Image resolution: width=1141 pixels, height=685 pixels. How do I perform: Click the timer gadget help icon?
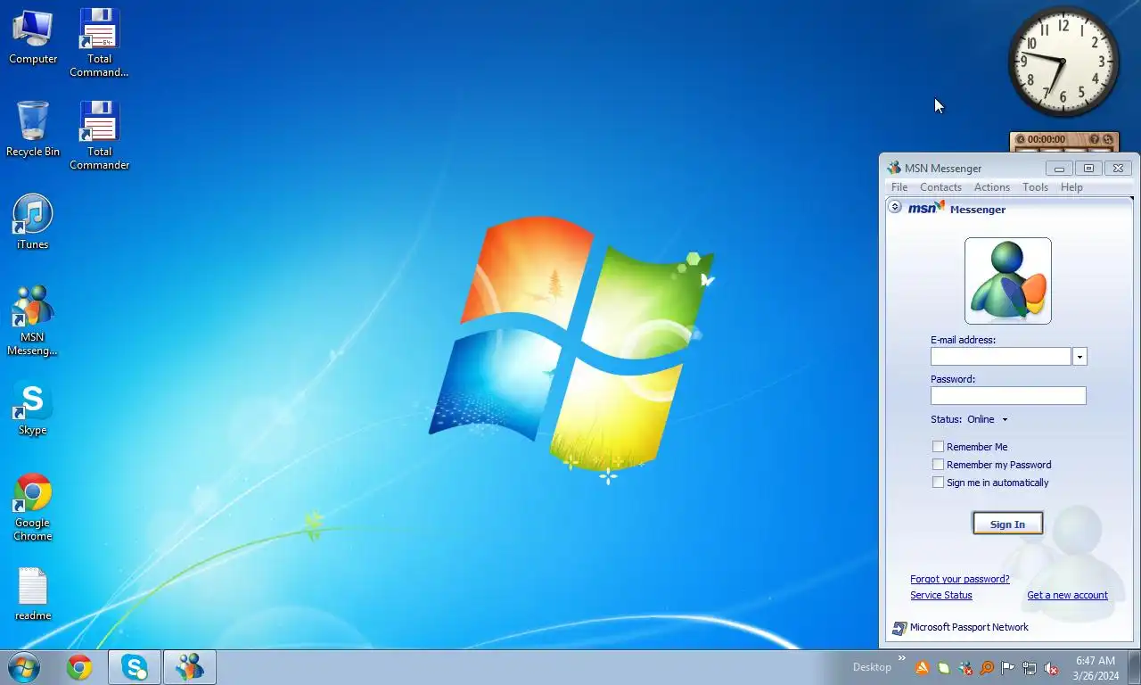[1095, 139]
